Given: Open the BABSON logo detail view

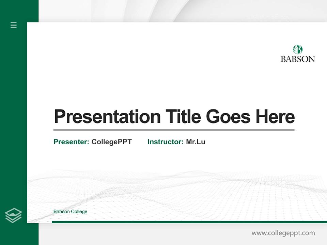Looking at the screenshot, I should click(x=297, y=54).
